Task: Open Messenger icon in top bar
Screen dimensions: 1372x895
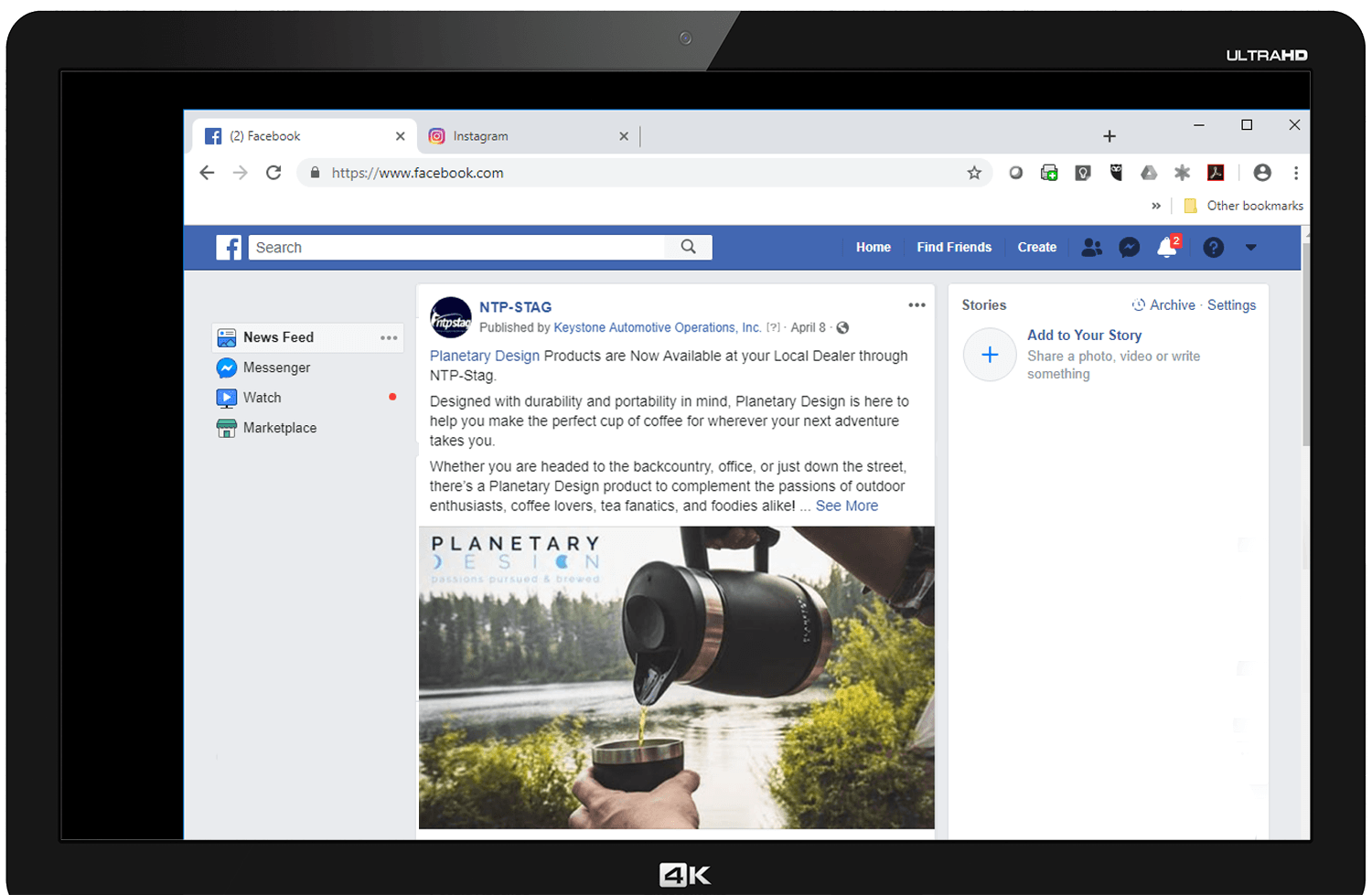Action: click(1130, 248)
